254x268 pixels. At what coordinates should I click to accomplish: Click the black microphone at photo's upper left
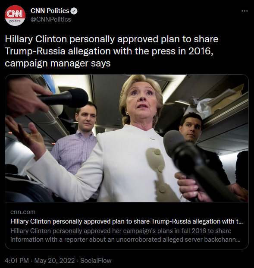(x=64, y=98)
